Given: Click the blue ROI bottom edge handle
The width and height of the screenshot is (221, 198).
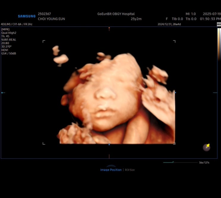Looking at the screenshot, I should tap(109, 145).
